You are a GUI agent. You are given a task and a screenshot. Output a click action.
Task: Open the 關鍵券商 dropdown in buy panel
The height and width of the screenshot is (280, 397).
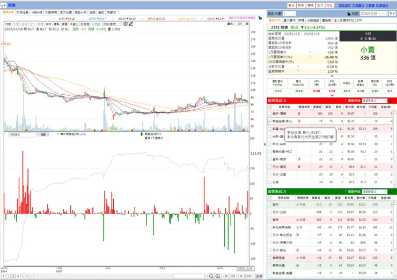tap(374, 101)
